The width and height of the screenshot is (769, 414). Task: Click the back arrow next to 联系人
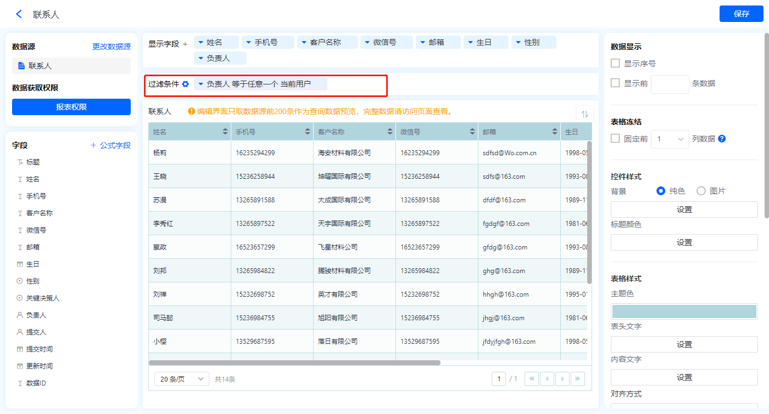pos(19,14)
